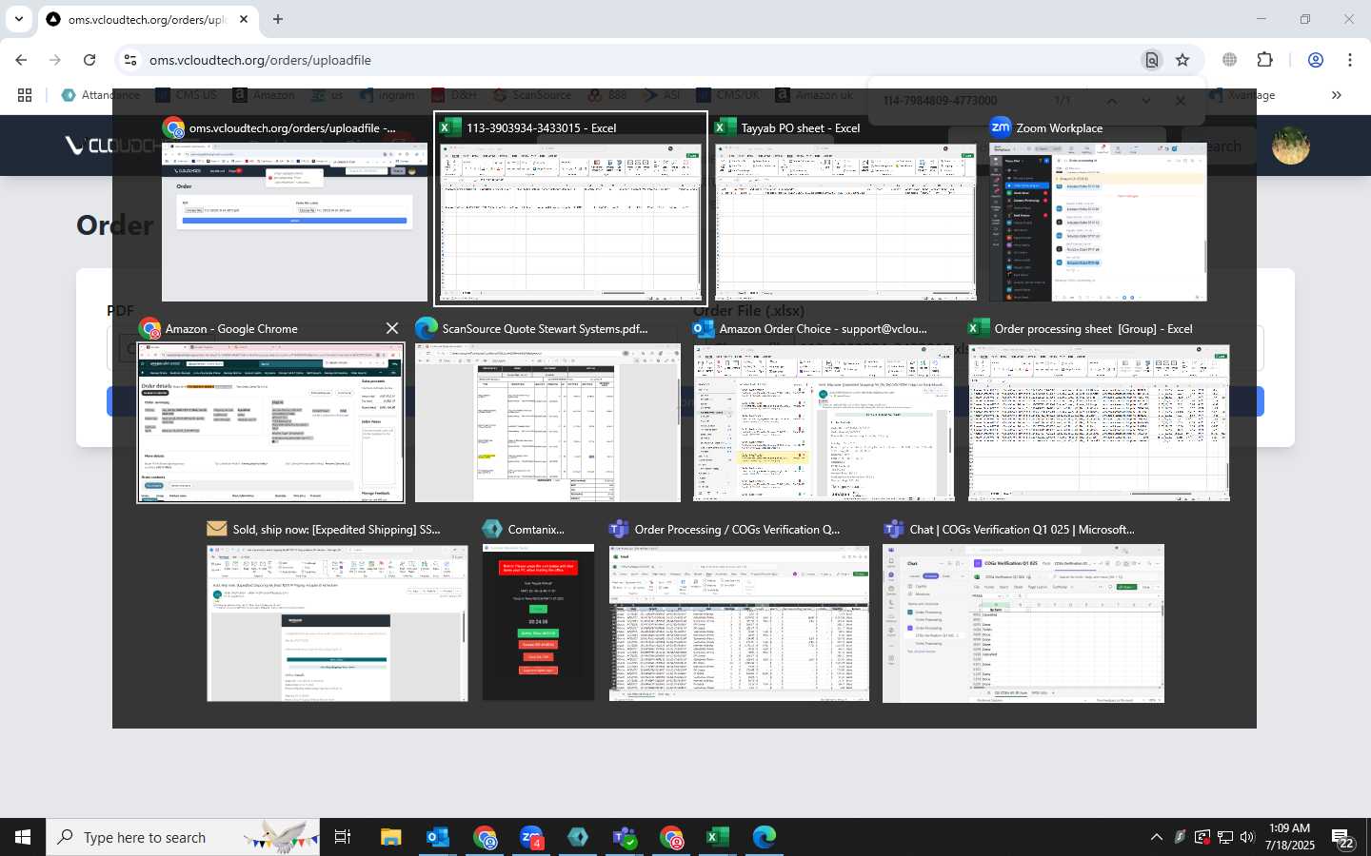Click the taskbar search box
1371x856 pixels.
183,837
